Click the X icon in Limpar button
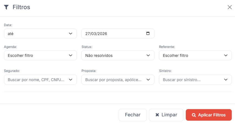235x125 pixels. (157, 115)
